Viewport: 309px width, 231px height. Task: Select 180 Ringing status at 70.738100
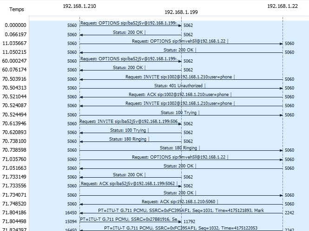point(128,139)
